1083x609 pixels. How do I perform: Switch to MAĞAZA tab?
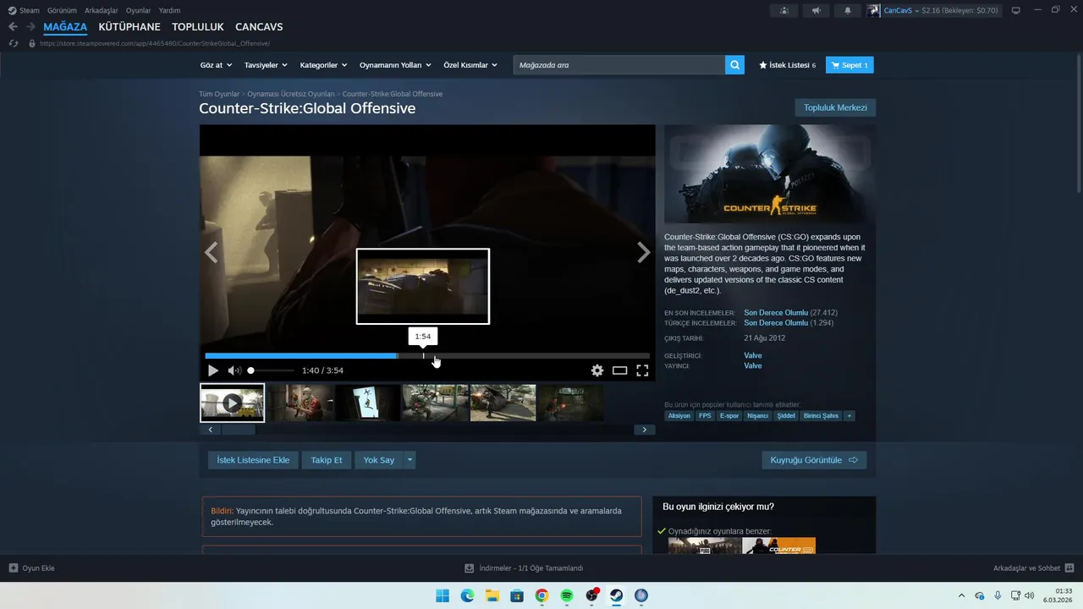point(65,27)
